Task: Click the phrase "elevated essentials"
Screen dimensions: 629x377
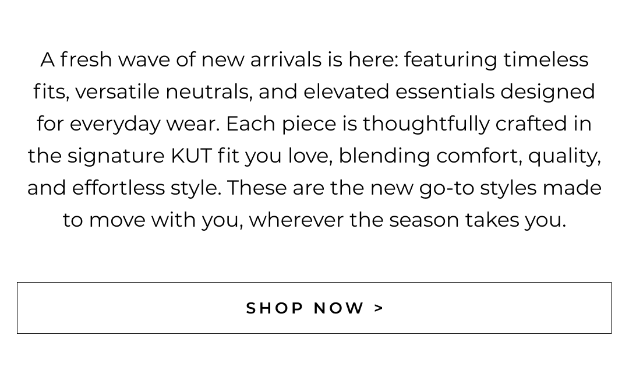Action: point(398,92)
